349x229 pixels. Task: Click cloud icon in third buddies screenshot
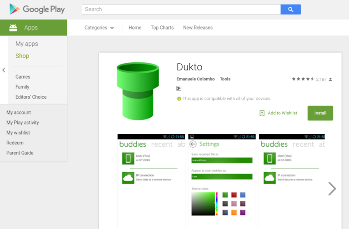coord(269,178)
